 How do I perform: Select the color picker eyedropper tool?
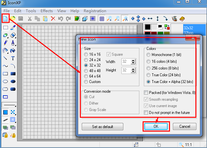click(x=13, y=27)
